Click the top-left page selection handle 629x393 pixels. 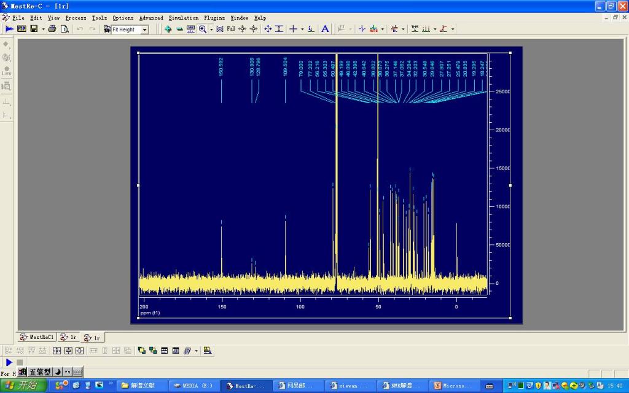click(138, 53)
